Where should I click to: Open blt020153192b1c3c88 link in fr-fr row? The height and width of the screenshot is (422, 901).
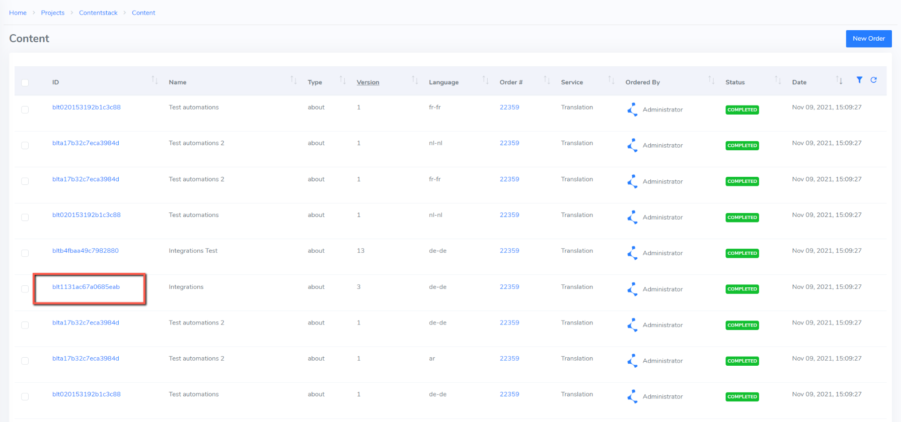click(87, 107)
